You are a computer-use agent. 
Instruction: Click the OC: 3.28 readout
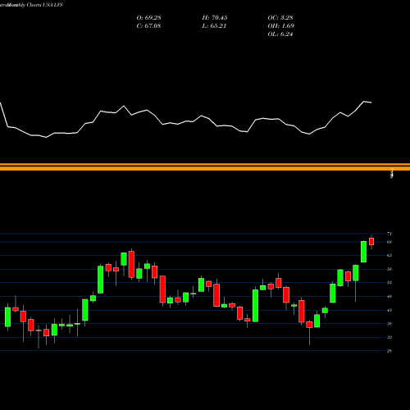[280, 18]
